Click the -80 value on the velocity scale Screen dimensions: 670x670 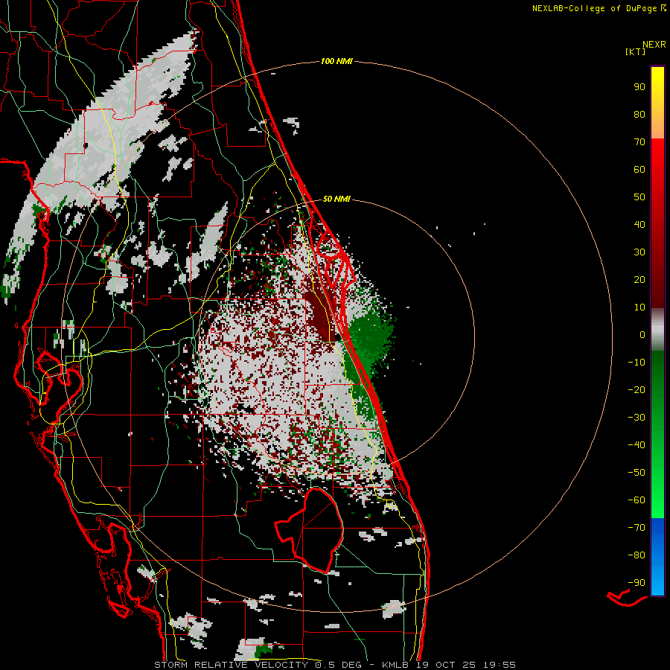point(636,555)
